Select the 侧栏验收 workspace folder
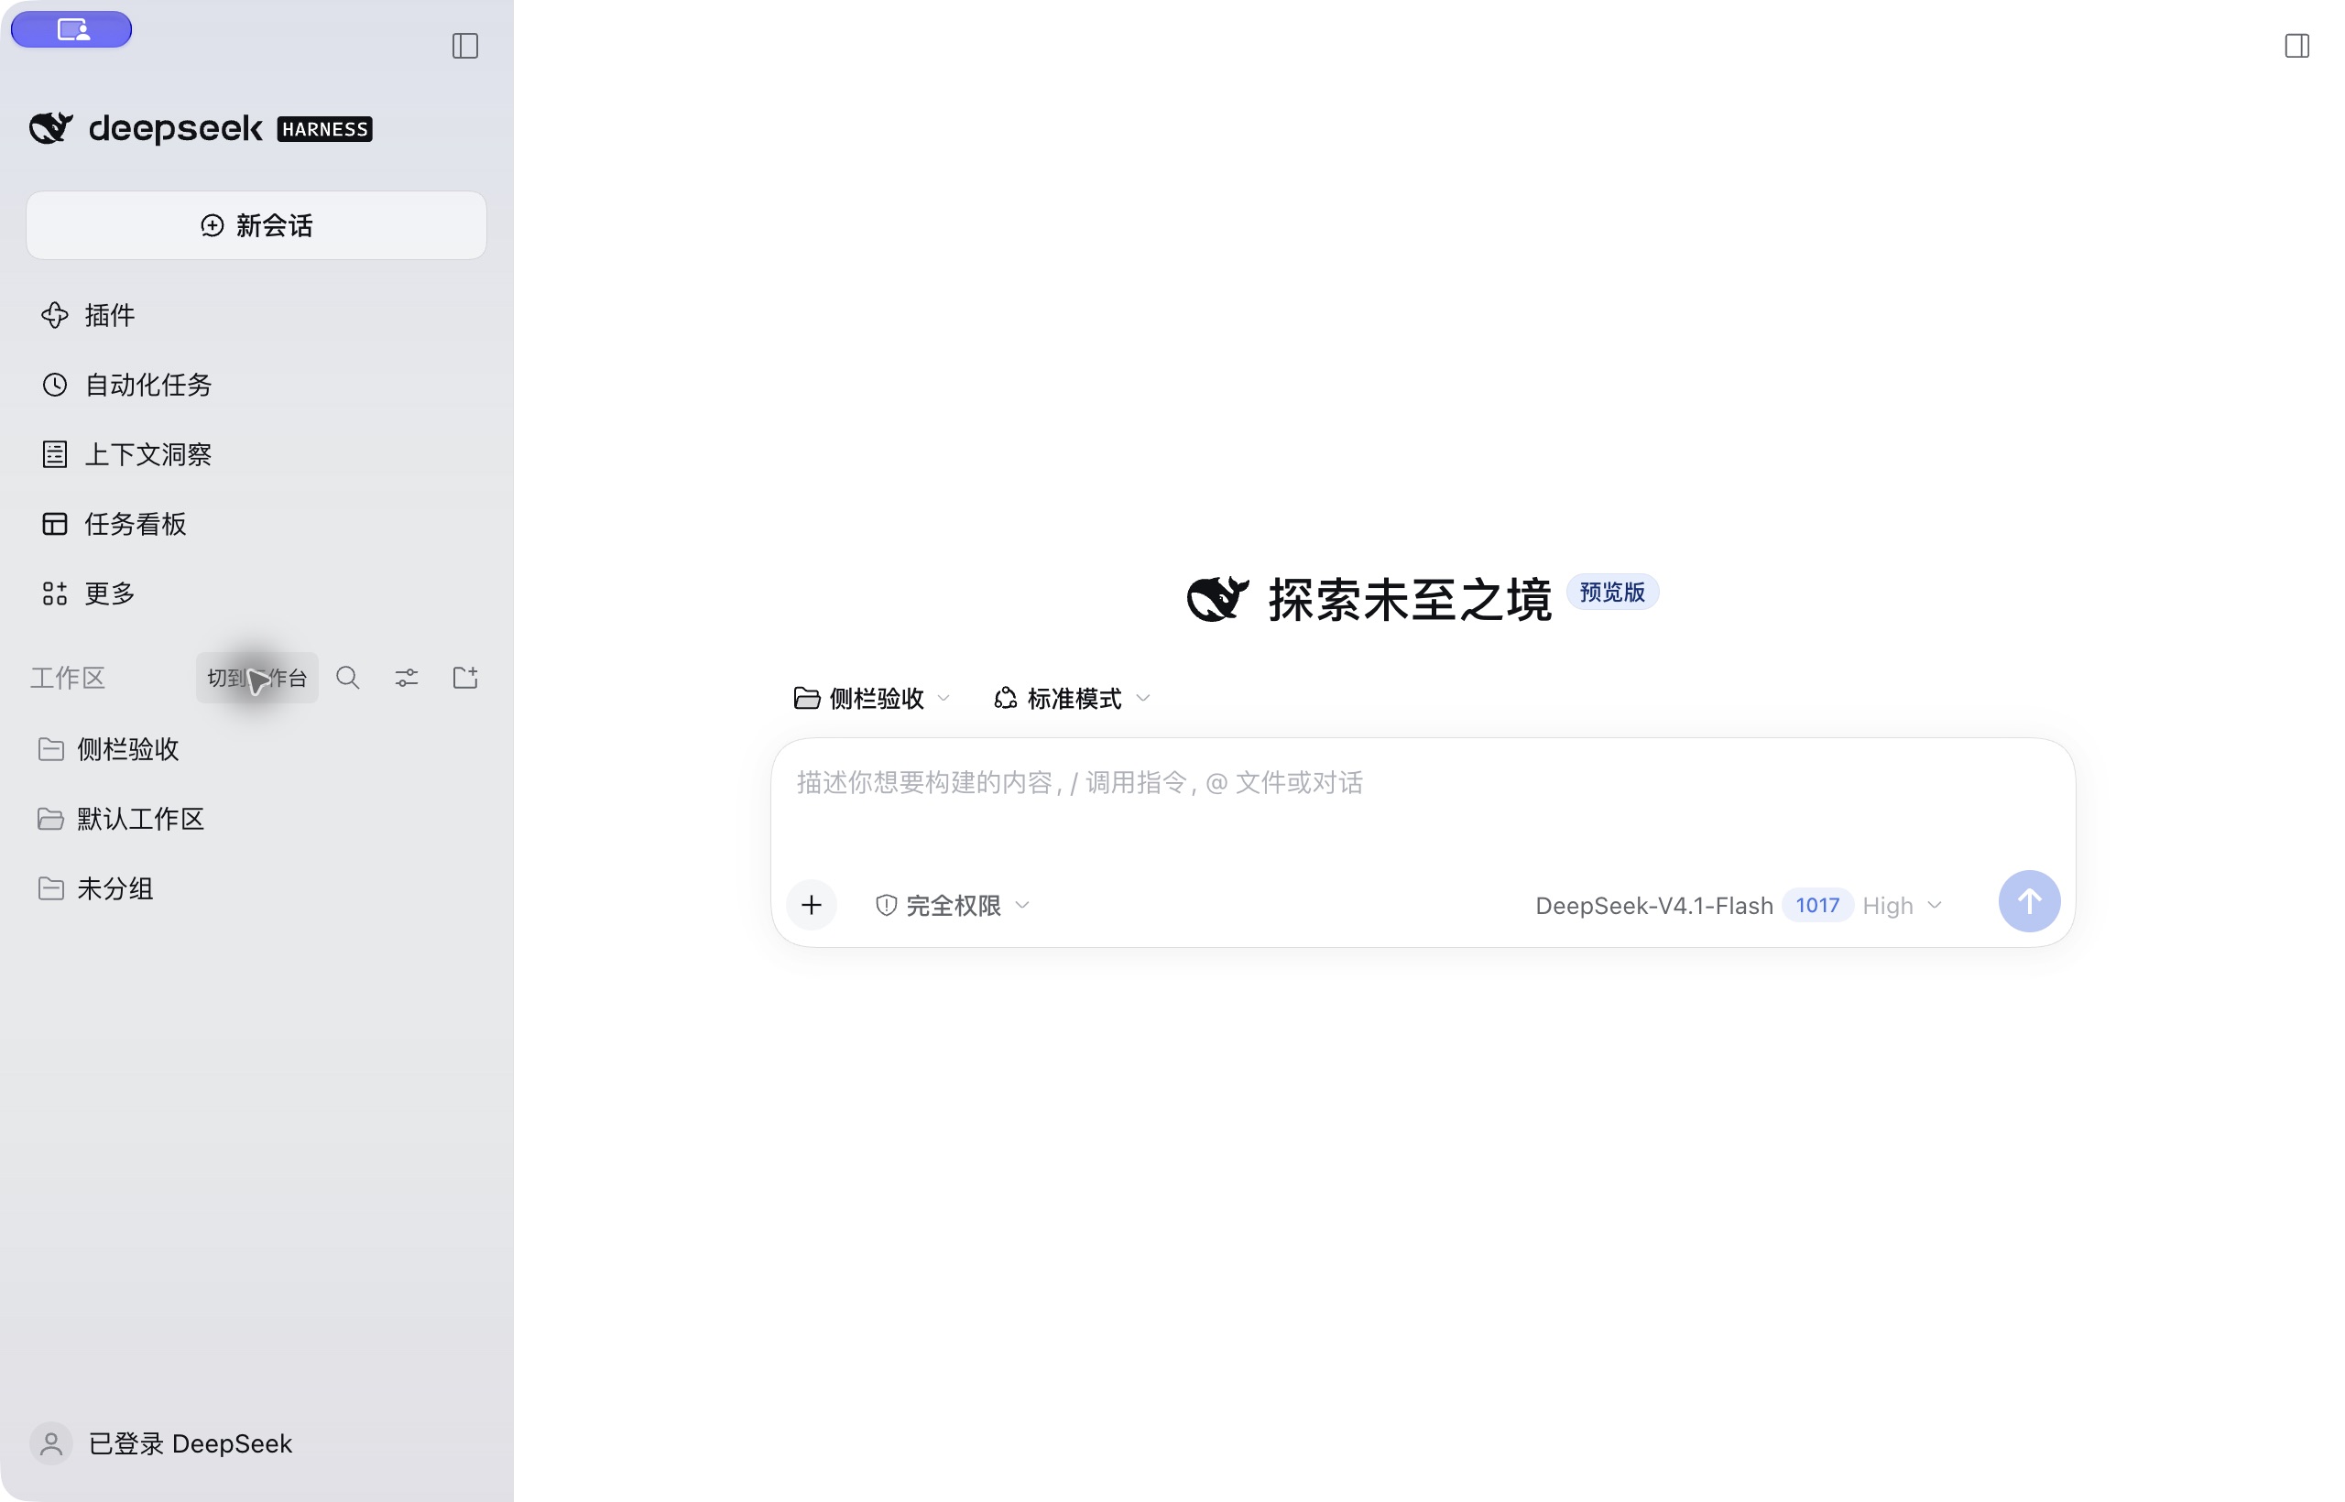This screenshot has width=2345, height=1502. (x=256, y=749)
